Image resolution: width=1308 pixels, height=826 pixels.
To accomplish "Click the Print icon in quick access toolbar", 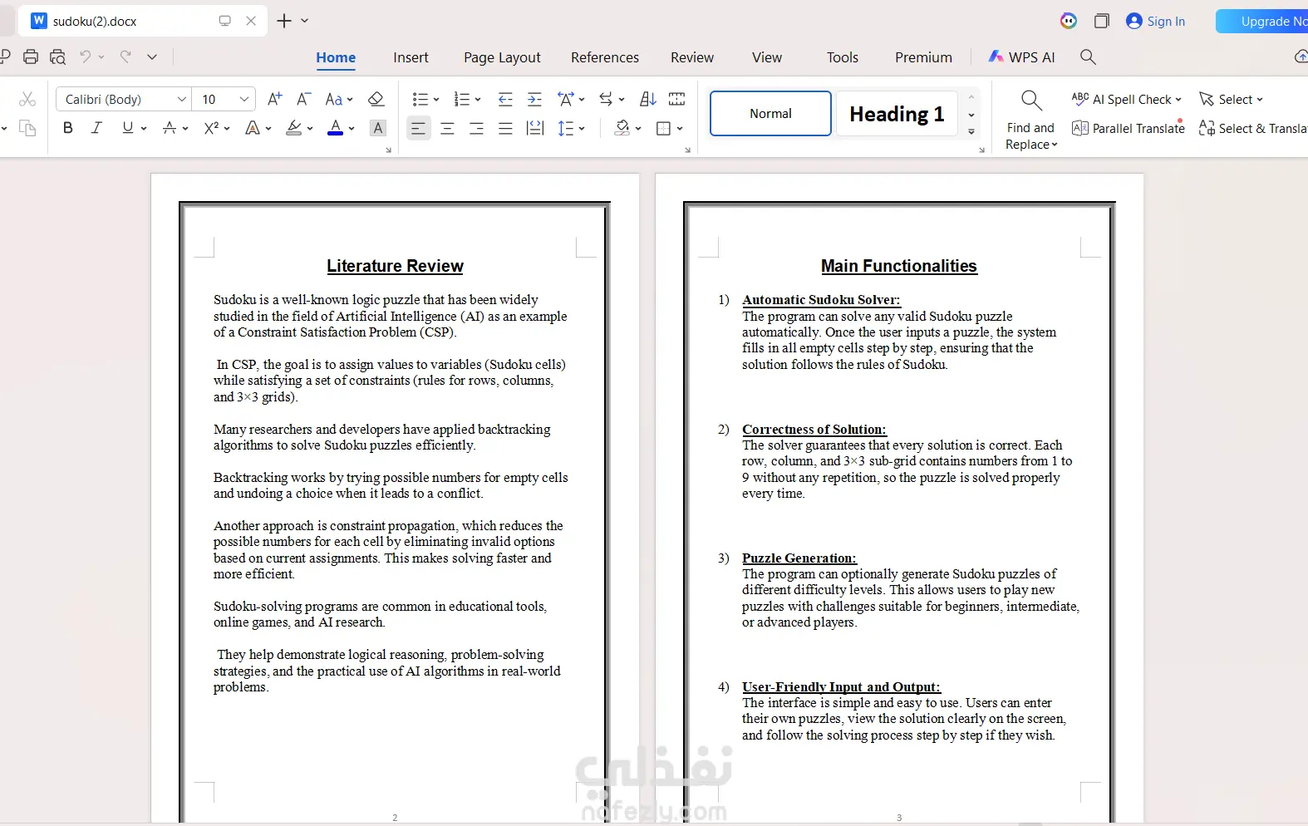I will [31, 57].
